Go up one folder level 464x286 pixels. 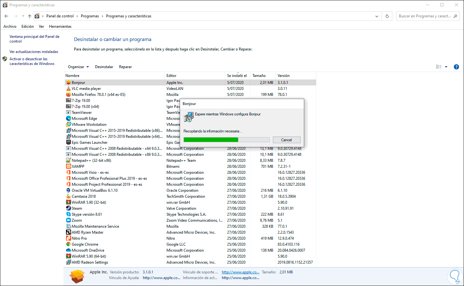pos(29,16)
